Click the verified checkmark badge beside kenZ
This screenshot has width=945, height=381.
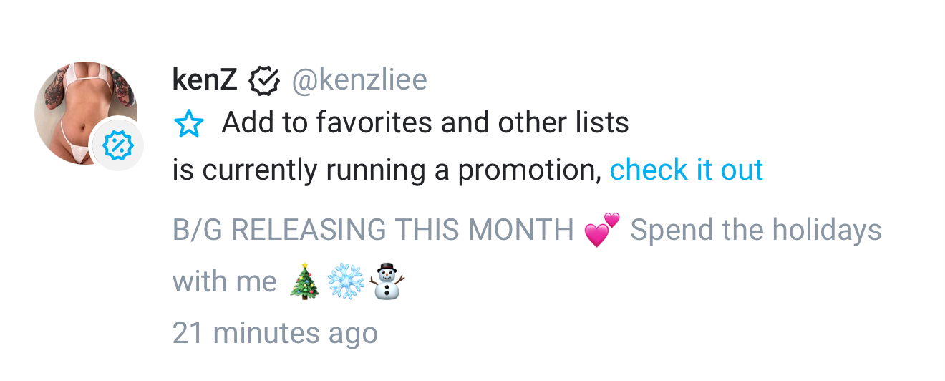tap(263, 80)
